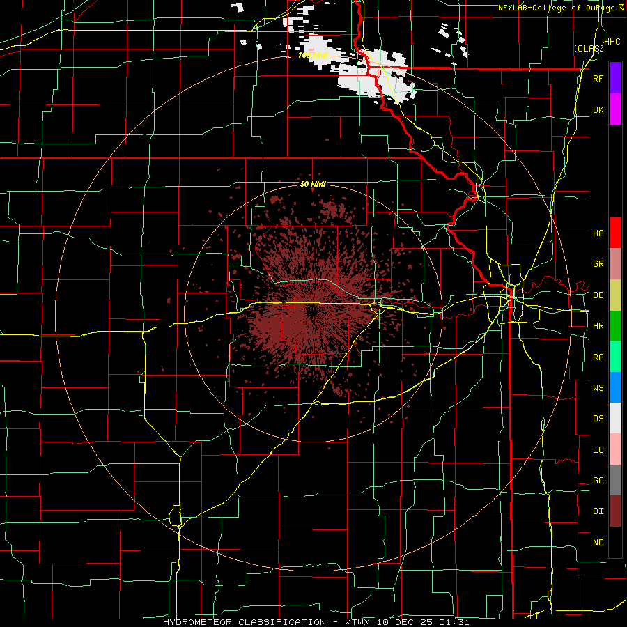Click the DS legend label
Screen dimensions: 627x627
point(598,419)
